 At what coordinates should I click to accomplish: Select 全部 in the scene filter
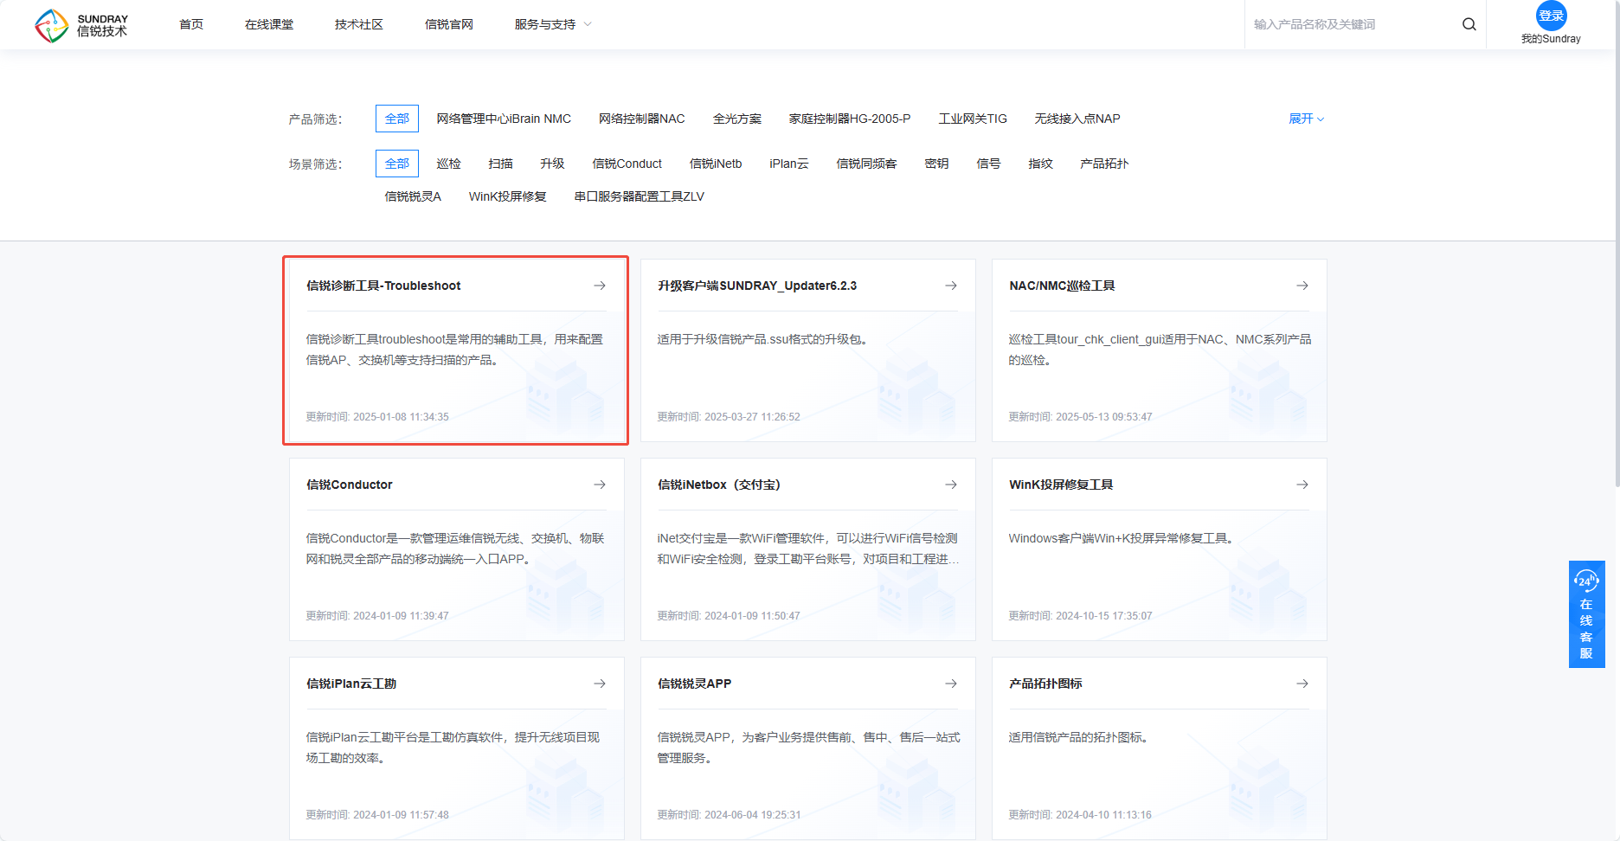[397, 164]
